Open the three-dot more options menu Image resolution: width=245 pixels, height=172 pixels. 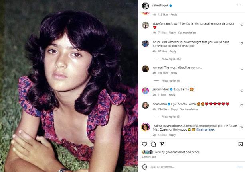click(x=241, y=6)
